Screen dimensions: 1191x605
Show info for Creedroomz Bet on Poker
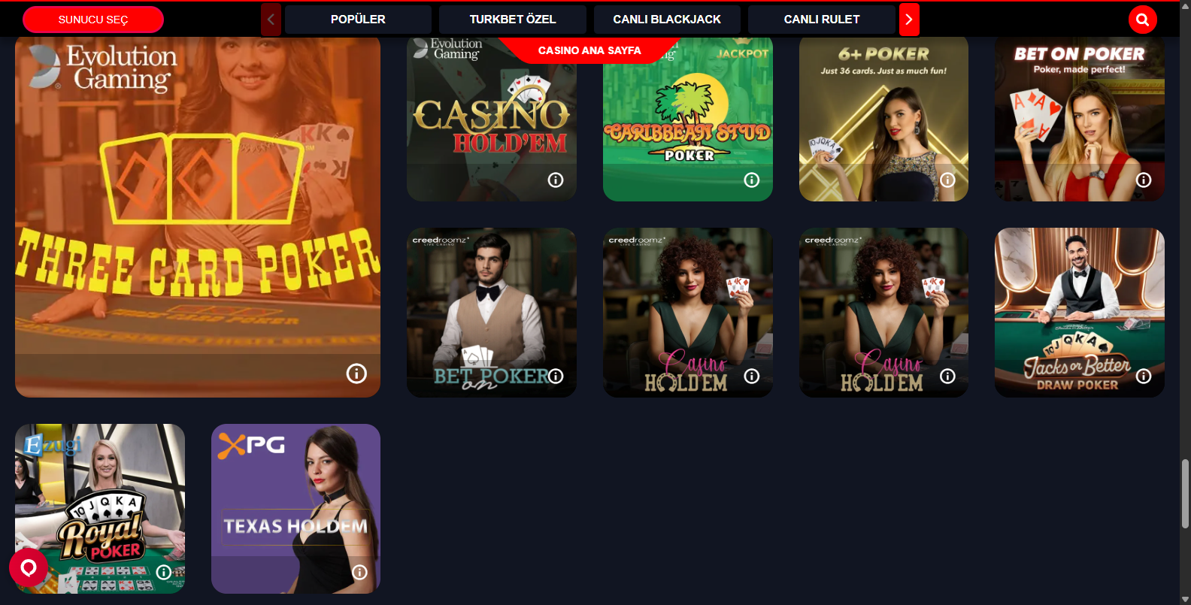click(x=556, y=377)
